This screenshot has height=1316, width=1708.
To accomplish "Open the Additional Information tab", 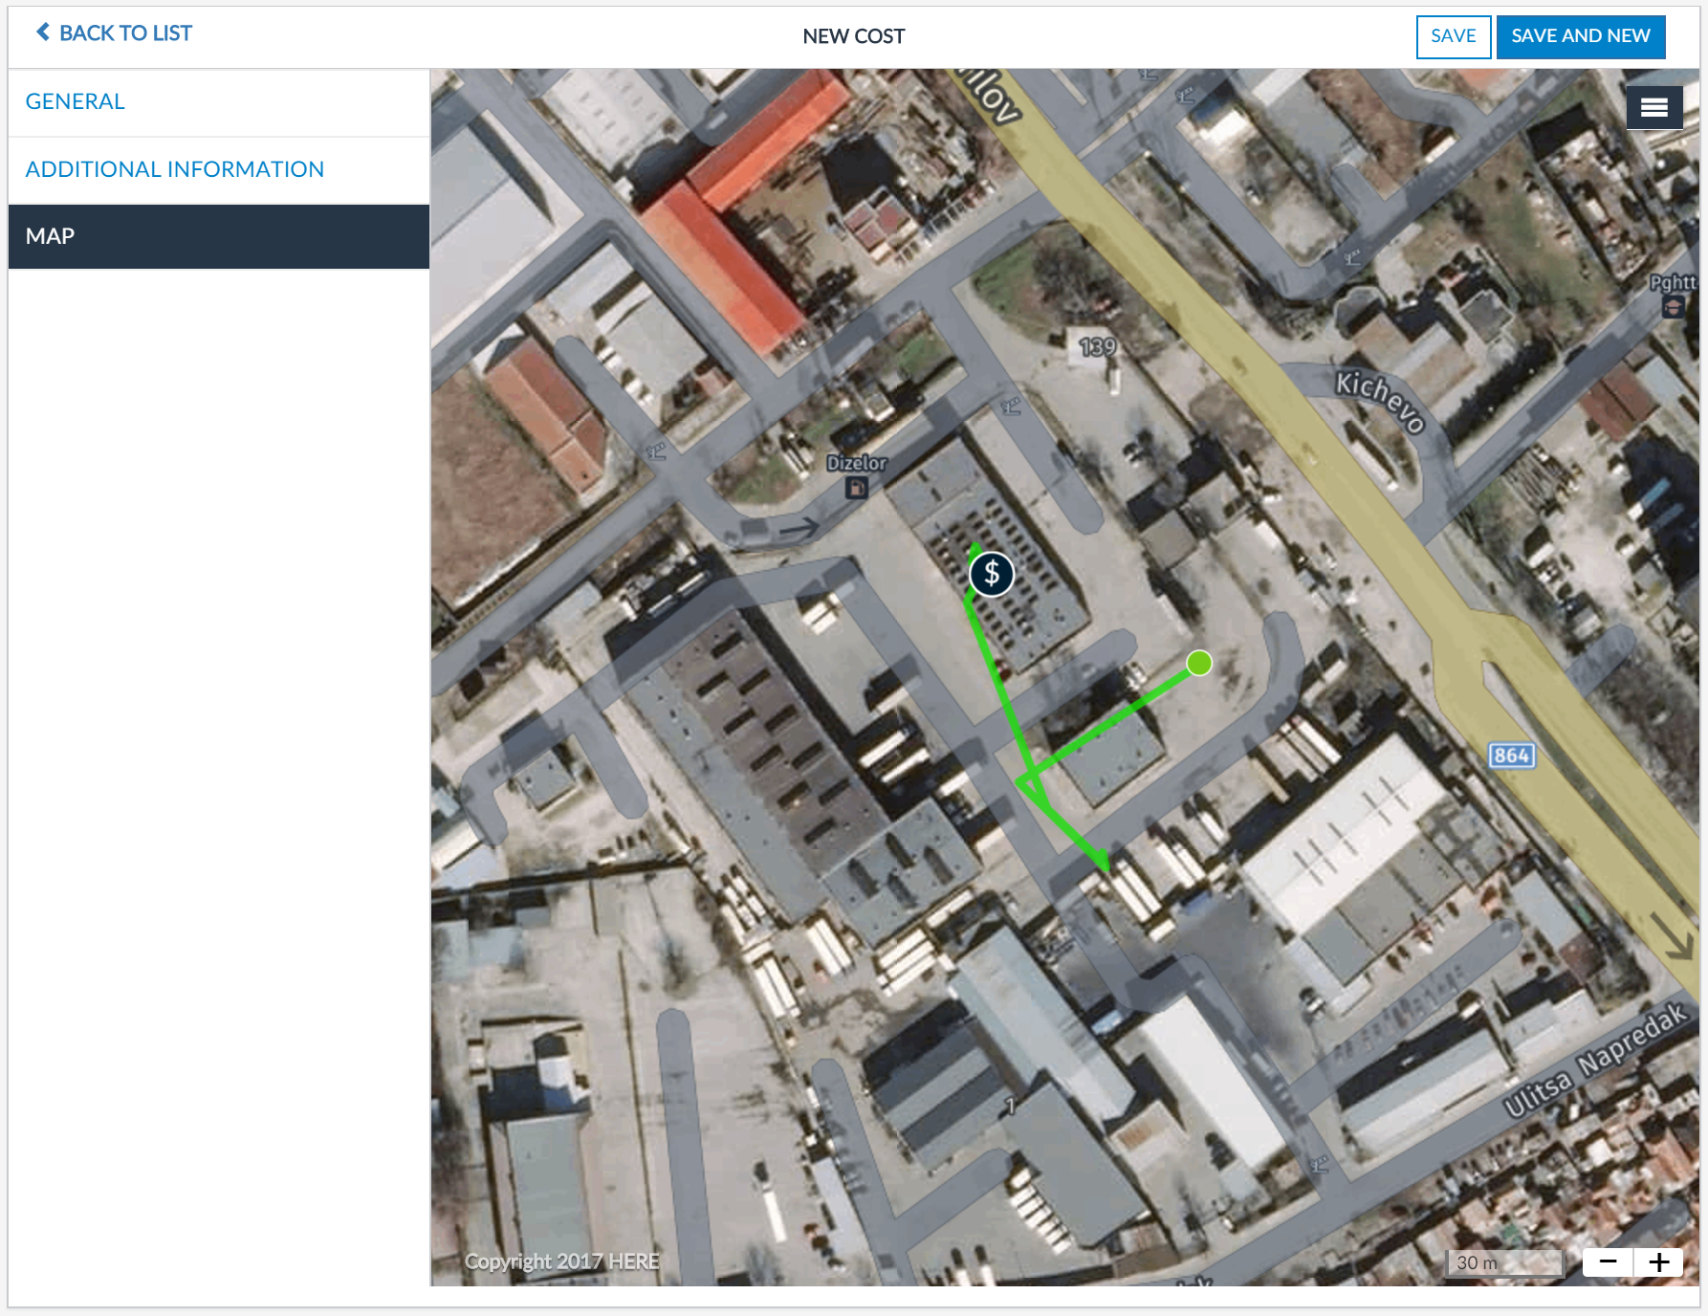I will click(x=175, y=169).
